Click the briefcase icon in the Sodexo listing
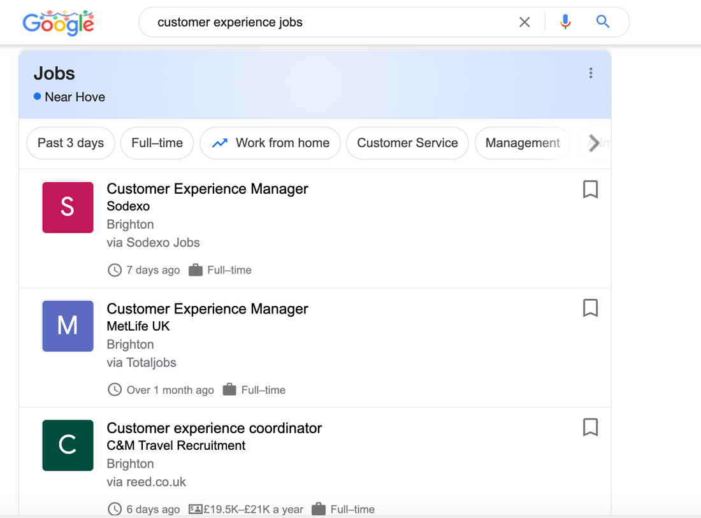Viewport: 701px width, 518px height. coord(196,270)
